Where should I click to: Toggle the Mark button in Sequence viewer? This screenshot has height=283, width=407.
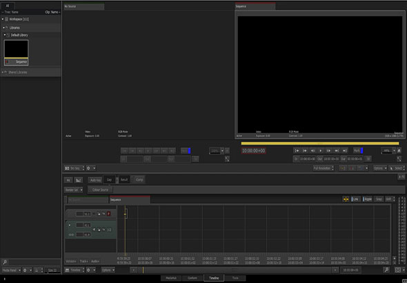click(358, 151)
